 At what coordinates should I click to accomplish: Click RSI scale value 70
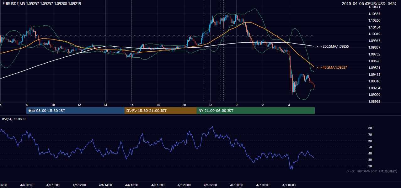point(370,134)
